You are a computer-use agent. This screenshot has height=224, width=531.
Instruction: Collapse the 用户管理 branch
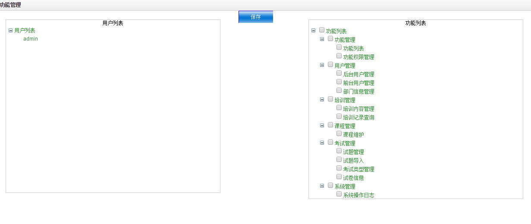(x=322, y=65)
